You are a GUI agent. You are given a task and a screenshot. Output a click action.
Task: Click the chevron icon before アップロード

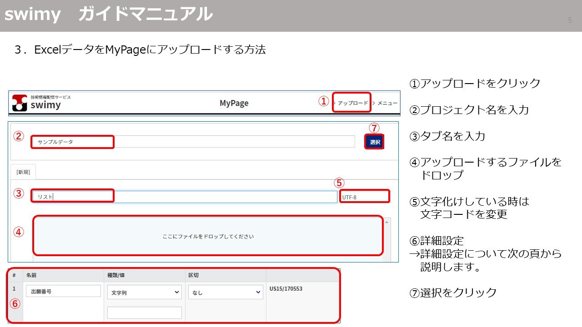point(334,104)
